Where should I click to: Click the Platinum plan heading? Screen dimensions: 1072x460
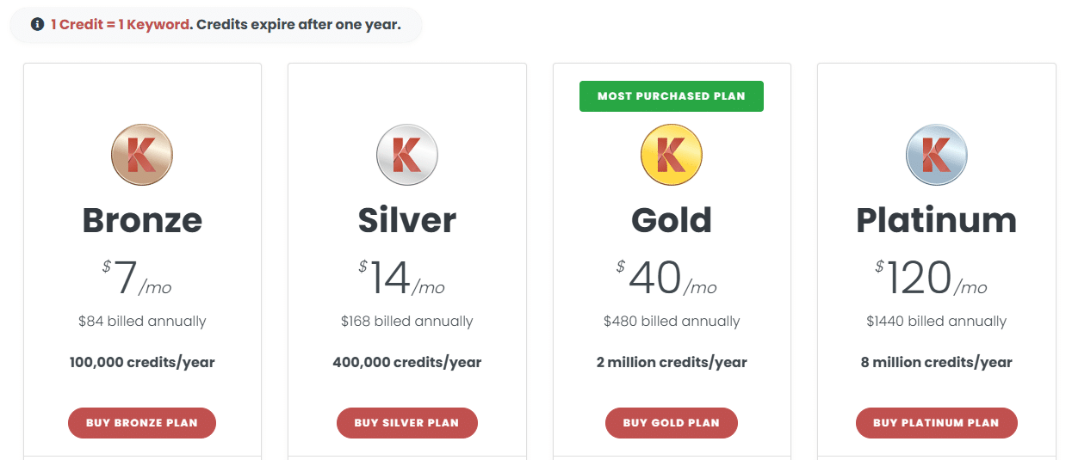pos(937,221)
